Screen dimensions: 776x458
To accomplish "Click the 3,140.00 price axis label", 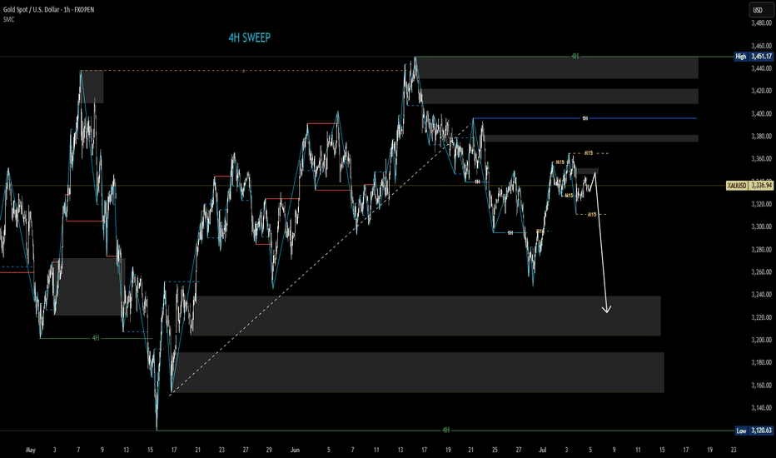I will point(761,408).
